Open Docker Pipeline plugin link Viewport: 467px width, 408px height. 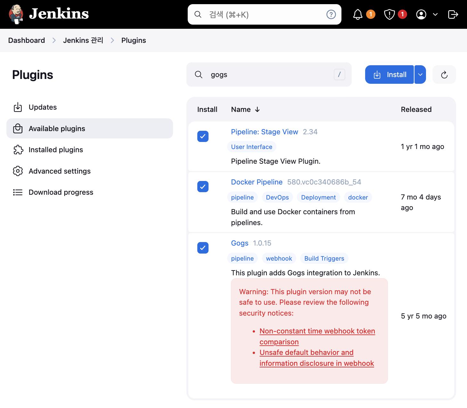257,182
